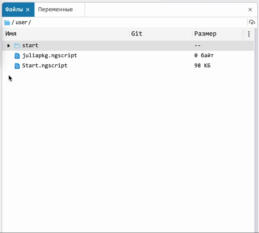Sort by Размер column header

[205, 34]
